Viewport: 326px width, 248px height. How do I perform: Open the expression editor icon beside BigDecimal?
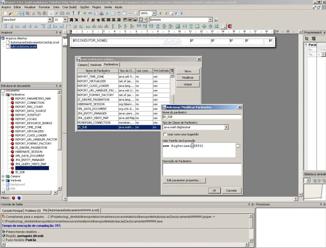(238, 146)
